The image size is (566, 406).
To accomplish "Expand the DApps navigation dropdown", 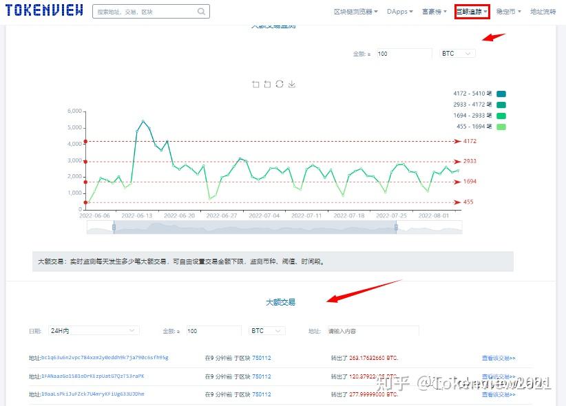I will (x=399, y=11).
